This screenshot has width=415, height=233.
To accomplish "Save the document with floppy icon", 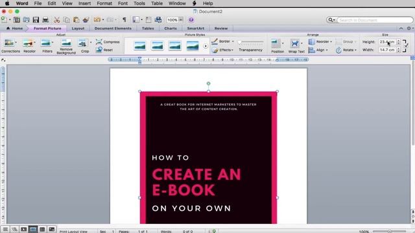I will coord(36,19).
